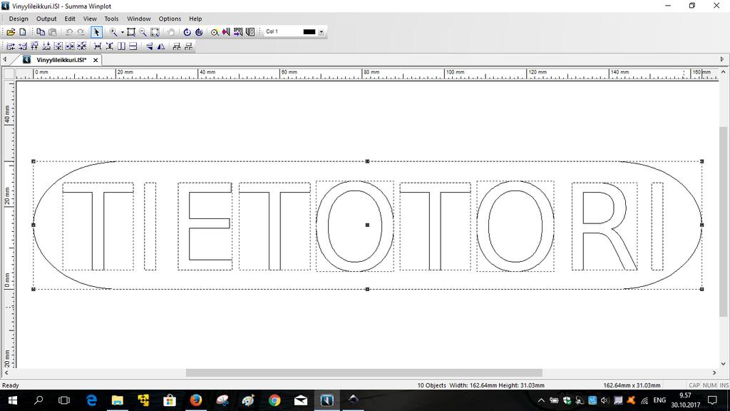
Task: Click the make same height icon
Action: click(x=133, y=46)
